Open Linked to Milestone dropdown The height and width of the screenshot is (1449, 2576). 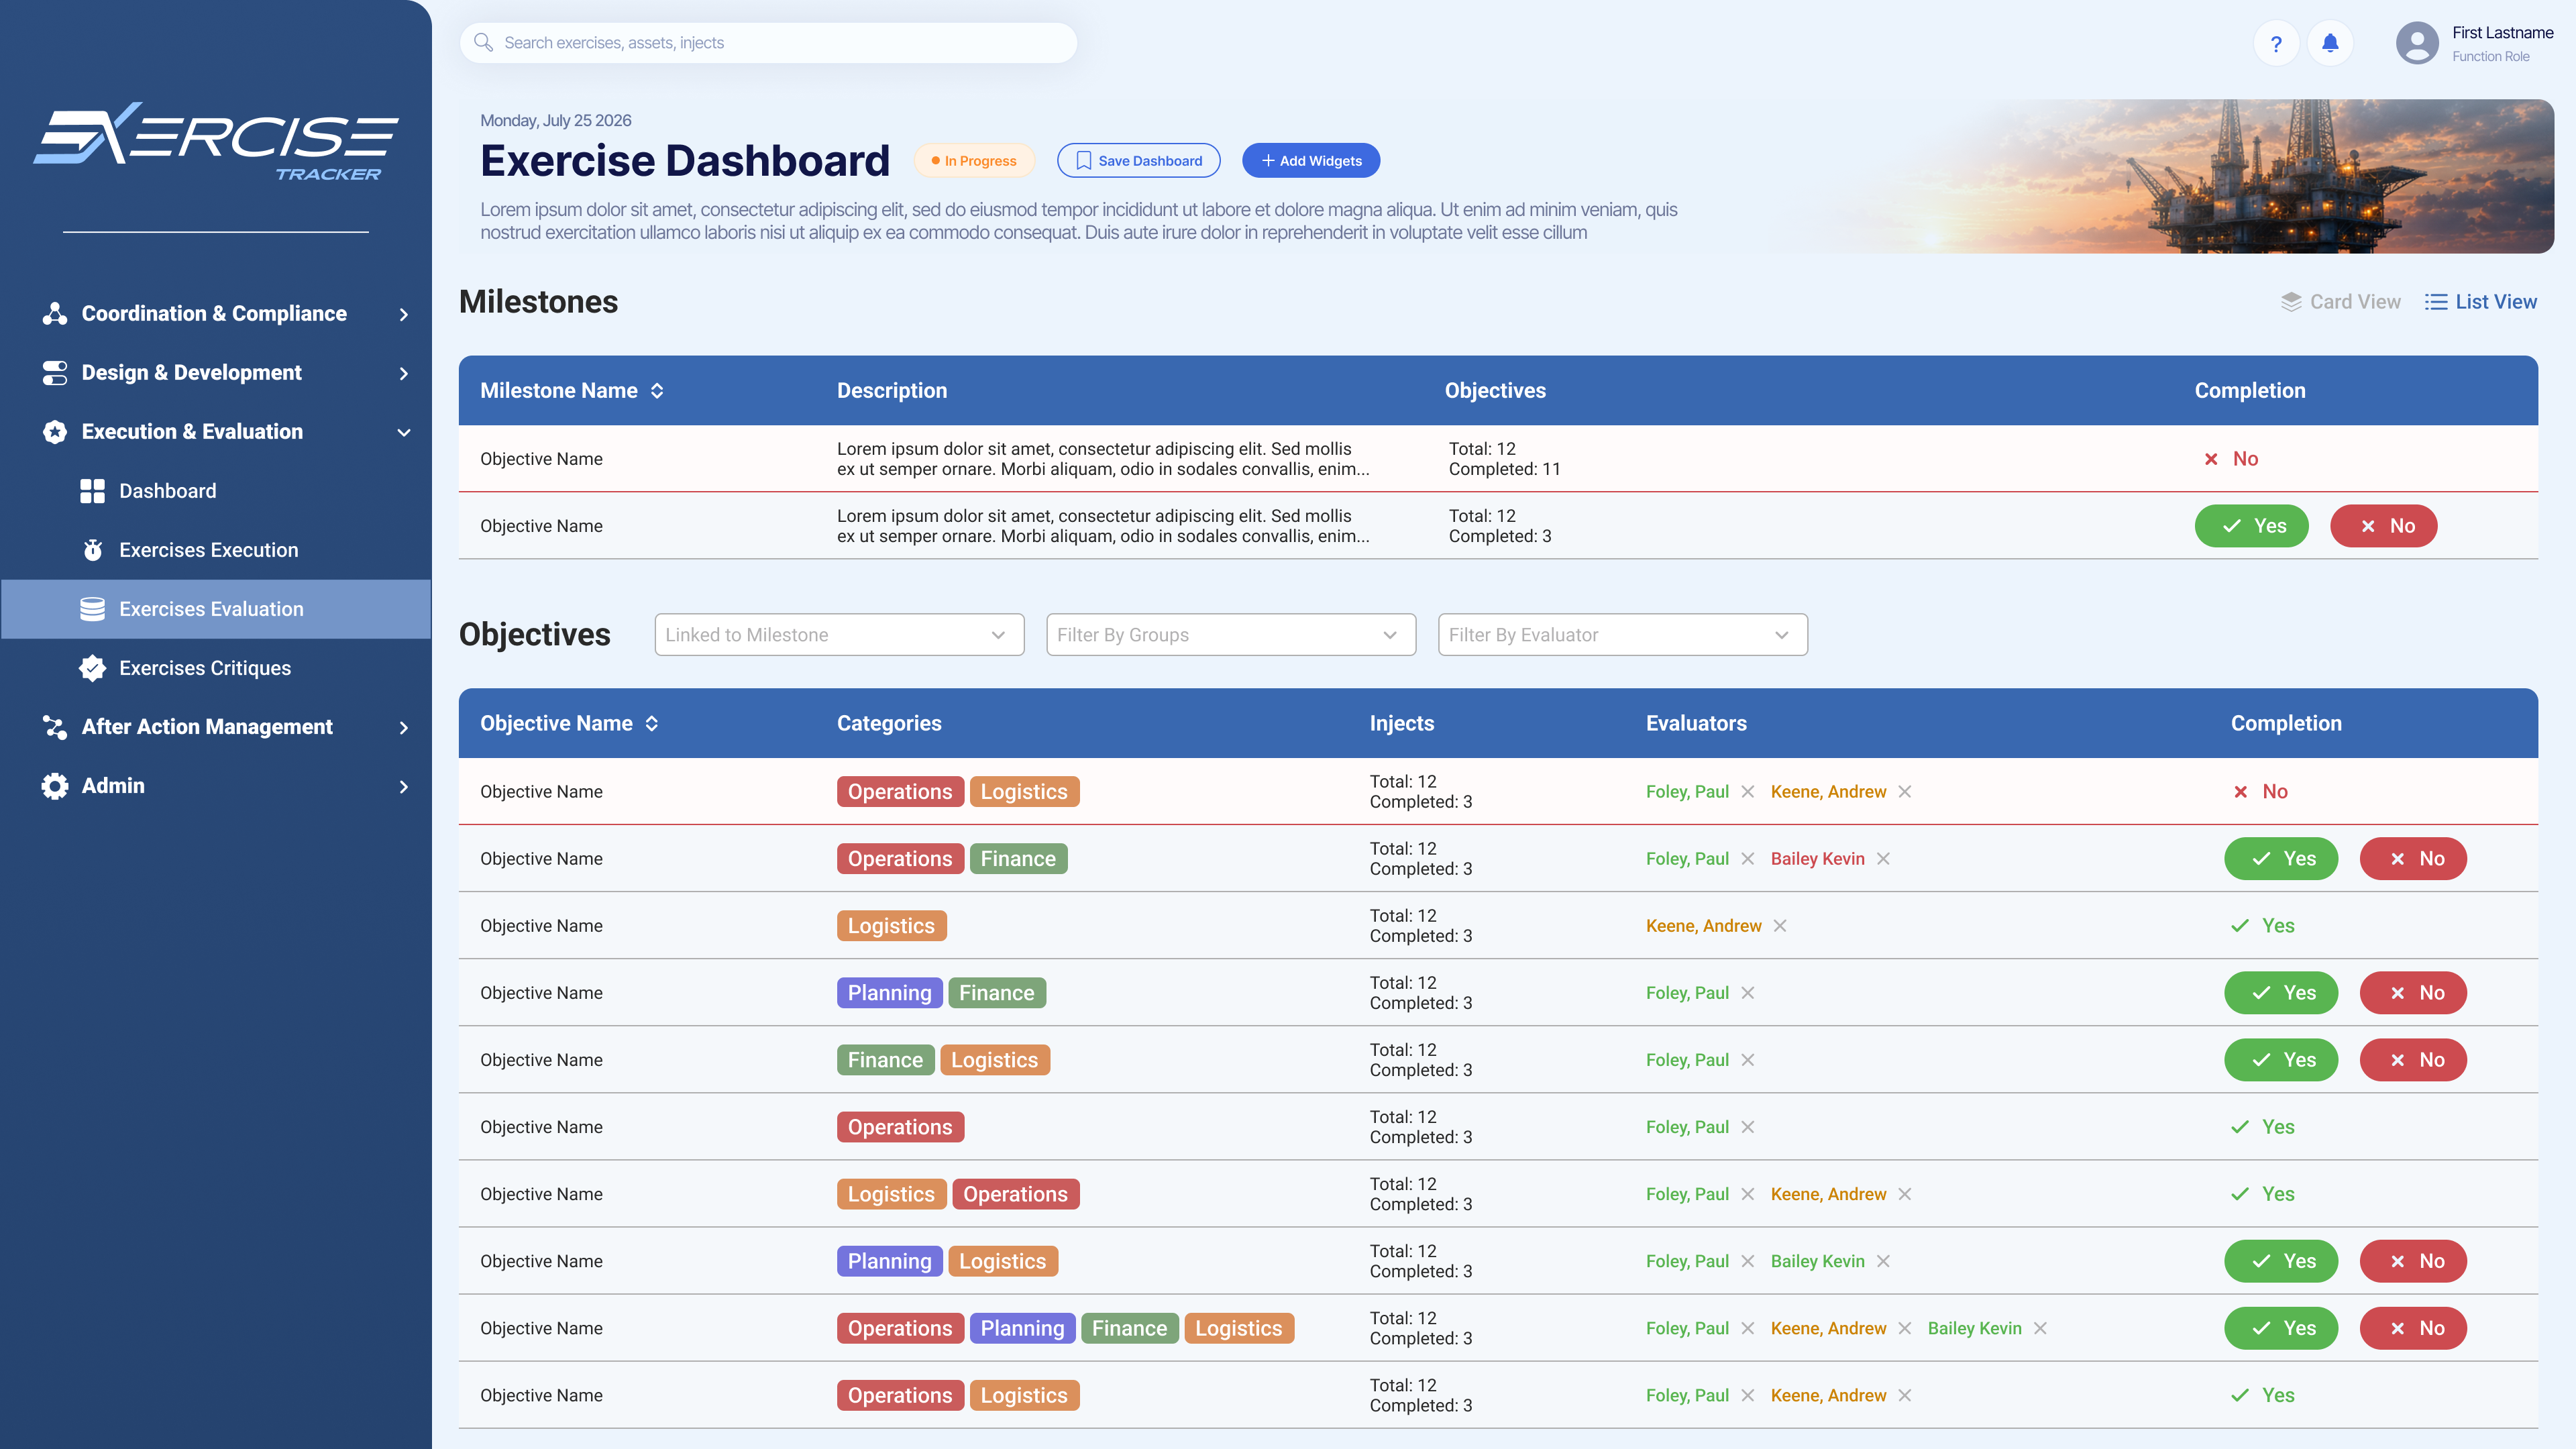pos(839,635)
